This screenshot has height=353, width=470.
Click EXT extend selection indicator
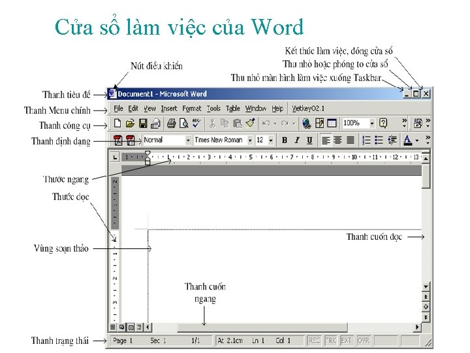(346, 341)
